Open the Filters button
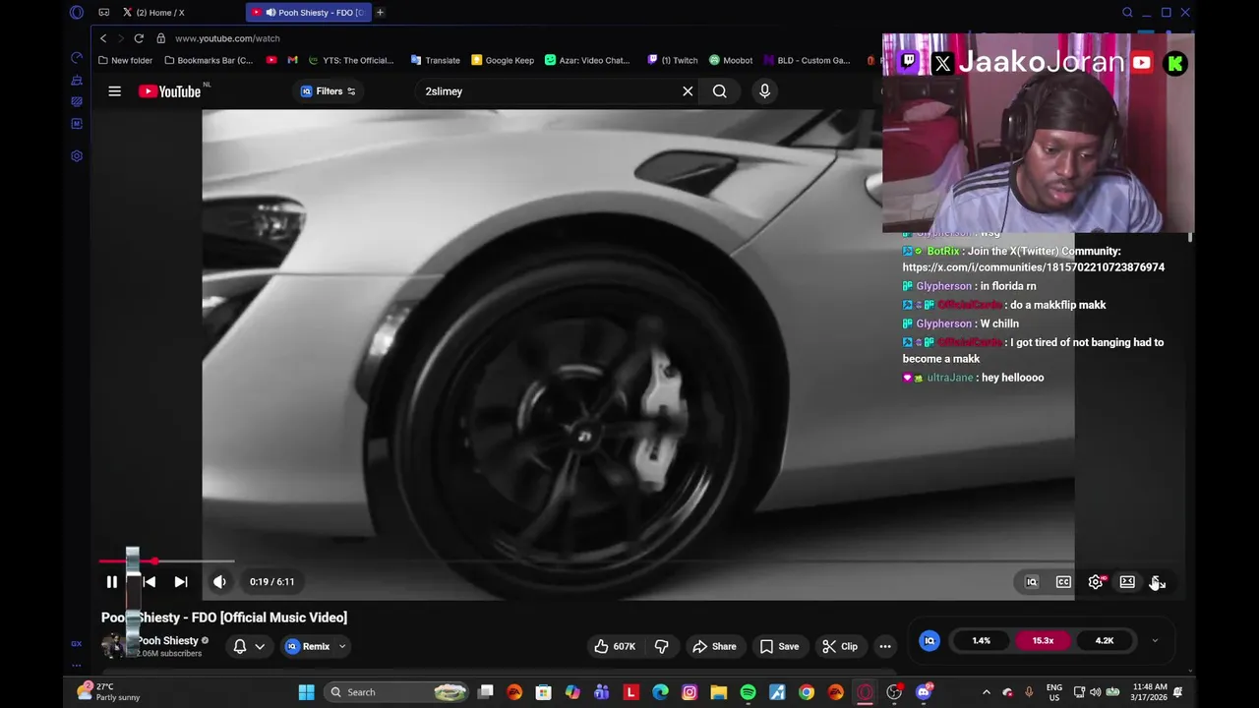Image resolution: width=1259 pixels, height=708 pixels. tap(329, 91)
